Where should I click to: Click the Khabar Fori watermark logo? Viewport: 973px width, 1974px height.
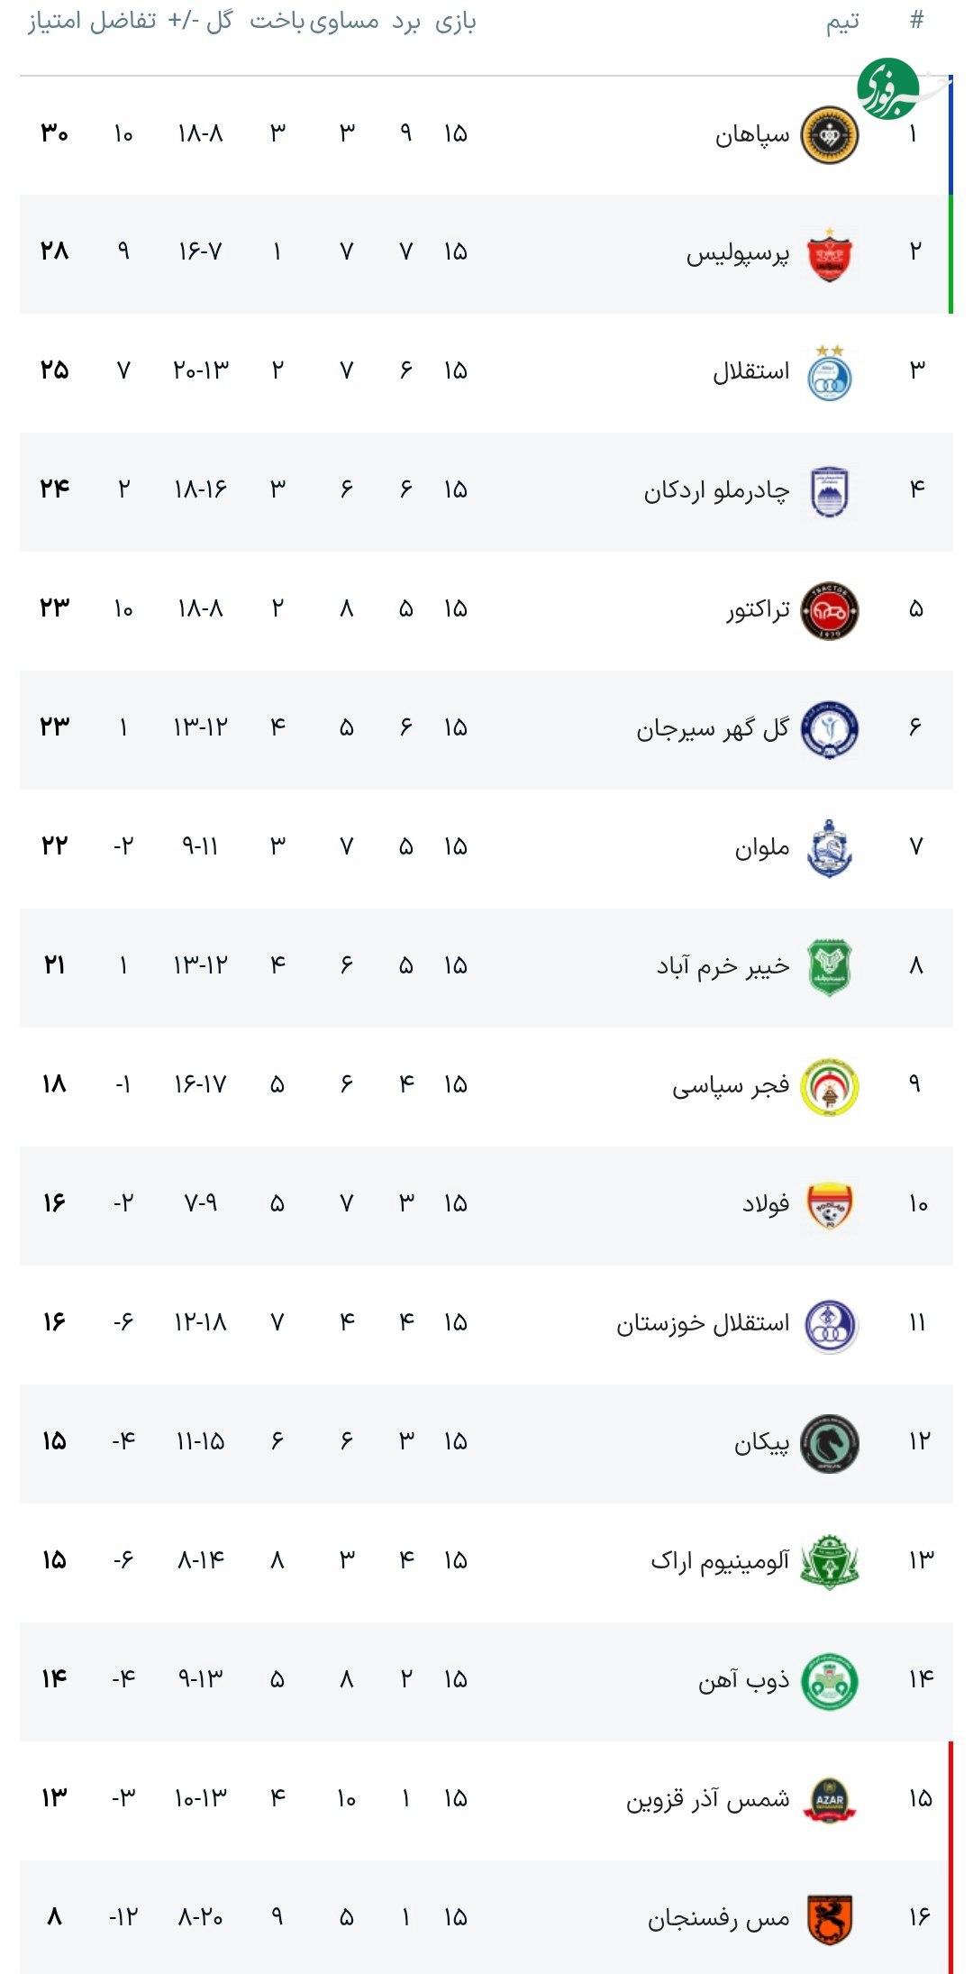click(x=890, y=88)
